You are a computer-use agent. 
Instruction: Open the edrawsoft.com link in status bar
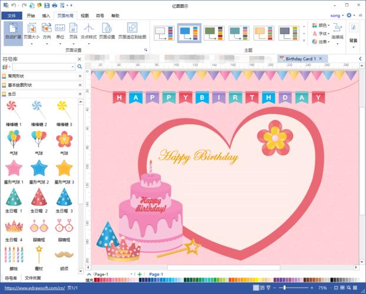33,288
